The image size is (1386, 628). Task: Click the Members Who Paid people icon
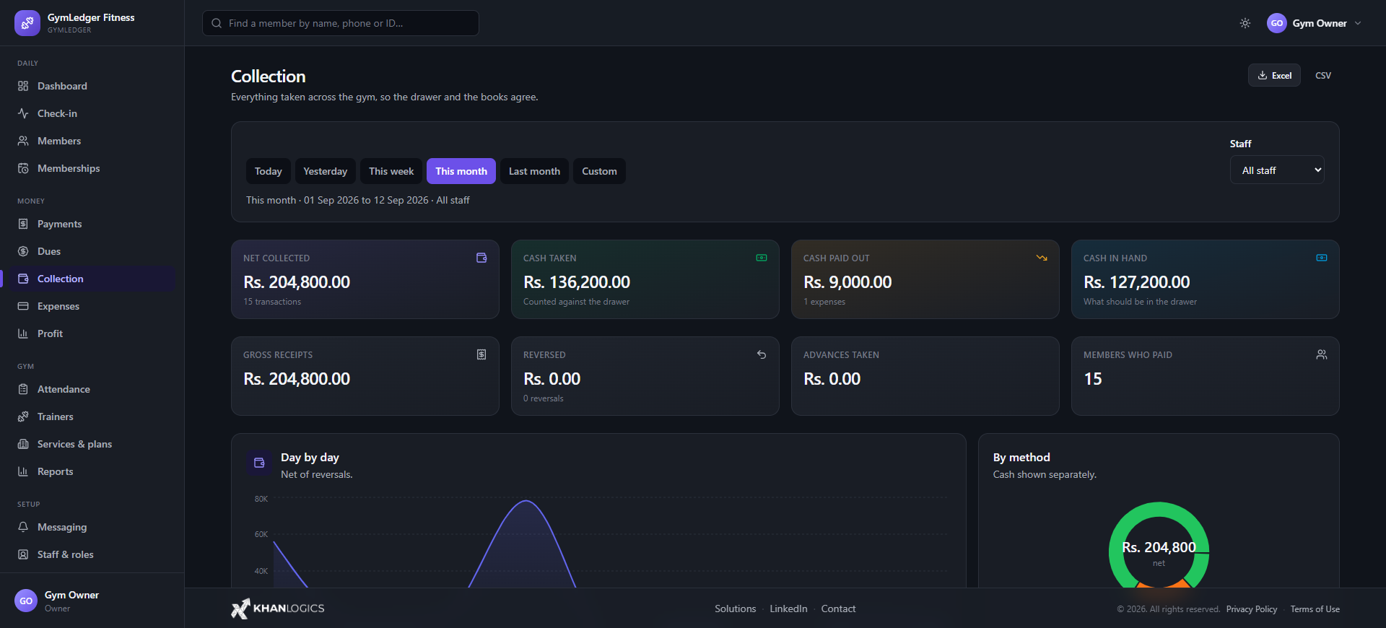click(x=1322, y=354)
